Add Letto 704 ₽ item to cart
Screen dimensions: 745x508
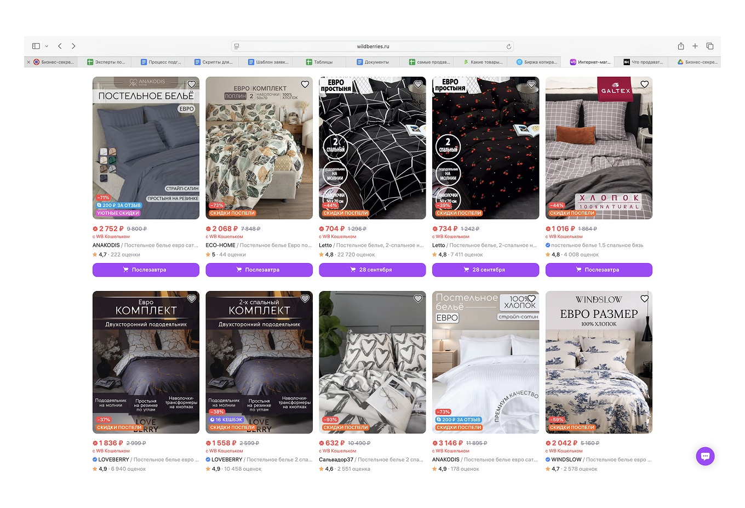point(373,270)
